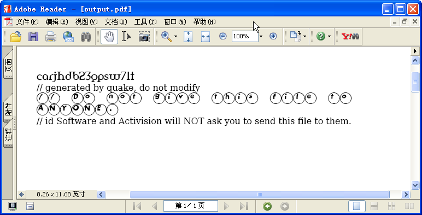Screen dimensions: 422x215
Task: Go to previous view with green arrow
Action: point(267,206)
